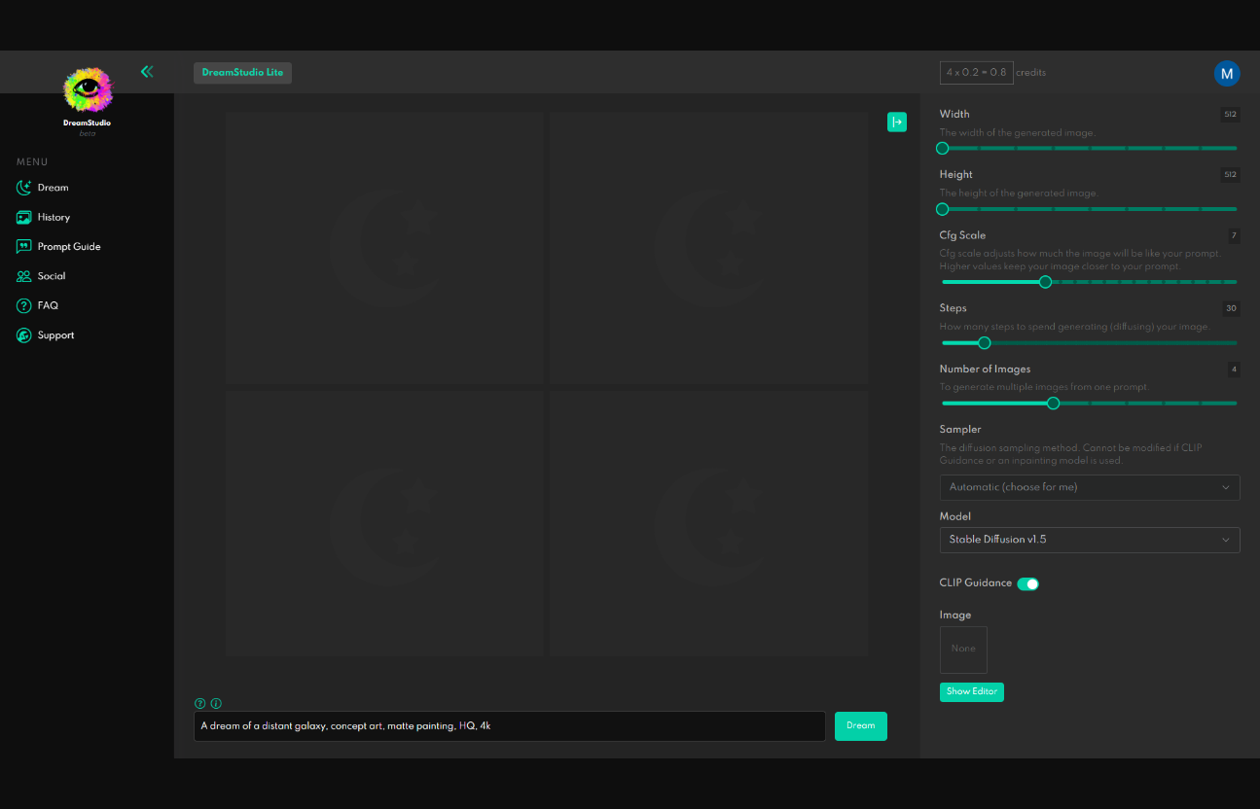This screenshot has width=1260, height=809.
Task: Click the Show Editor button
Action: pyautogui.click(x=971, y=691)
